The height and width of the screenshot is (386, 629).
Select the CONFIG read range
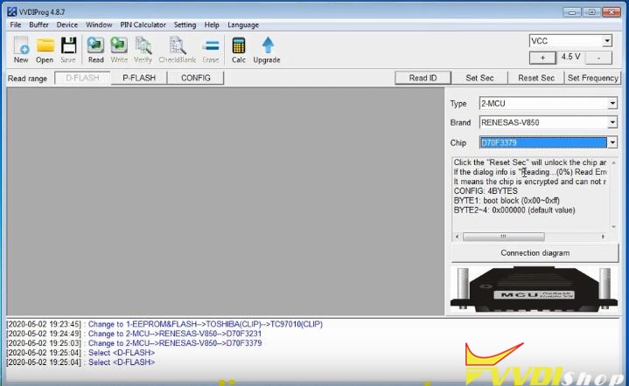(196, 78)
